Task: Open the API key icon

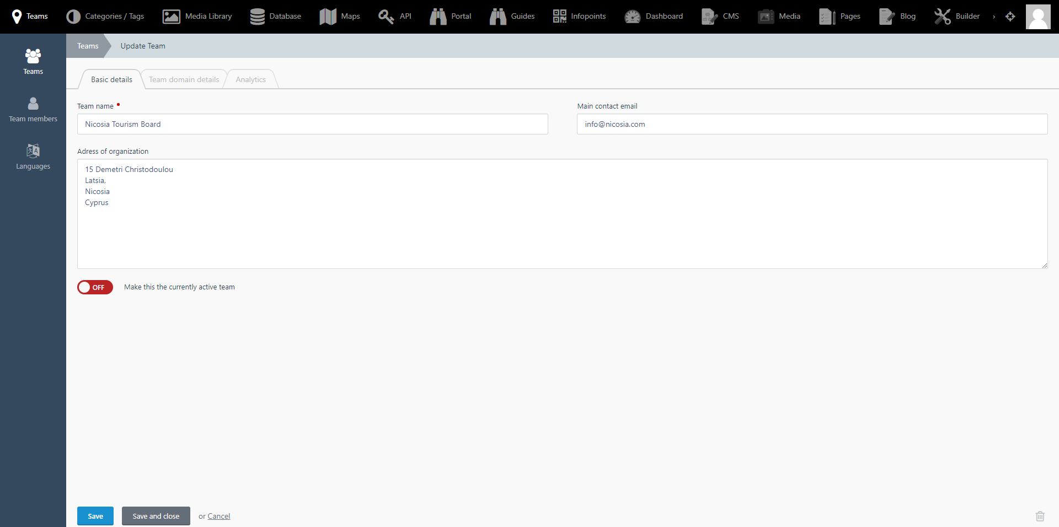Action: point(386,17)
